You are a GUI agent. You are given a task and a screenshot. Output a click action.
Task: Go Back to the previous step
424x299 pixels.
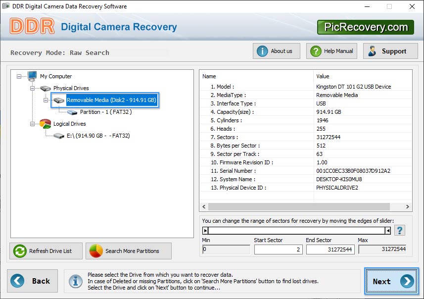click(x=32, y=281)
